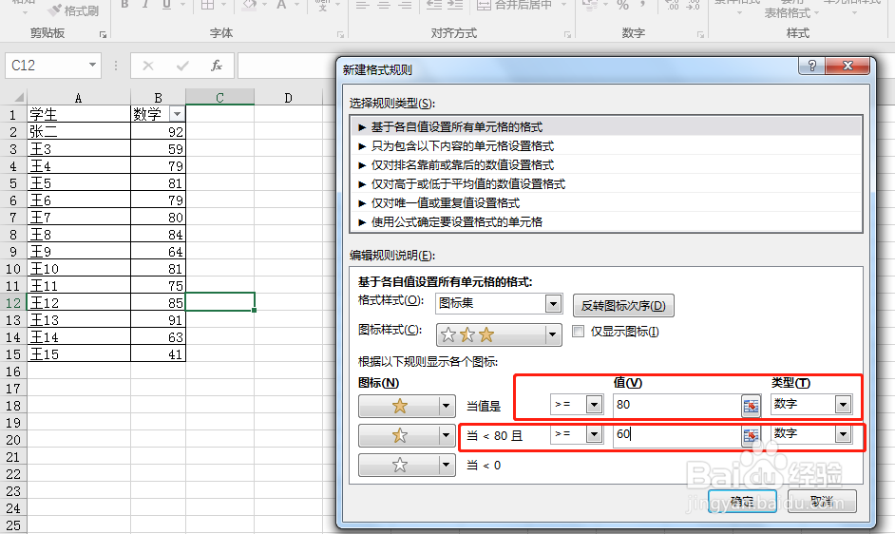Viewport: 895px width, 534px height.
Task: Toggle the 仅显示图标 checkbox
Action: coord(579,332)
